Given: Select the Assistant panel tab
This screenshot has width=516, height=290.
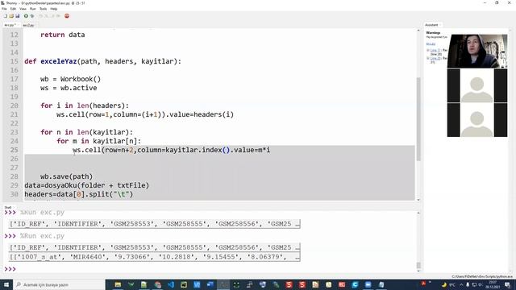Looking at the screenshot, I should click(x=431, y=25).
